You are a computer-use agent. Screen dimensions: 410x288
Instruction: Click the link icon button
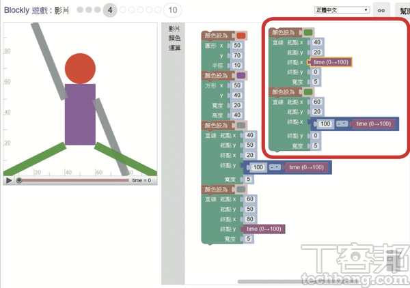(381, 10)
